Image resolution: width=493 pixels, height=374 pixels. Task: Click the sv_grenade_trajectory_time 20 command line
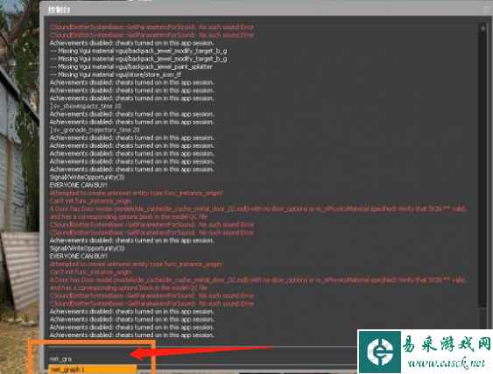click(x=95, y=130)
